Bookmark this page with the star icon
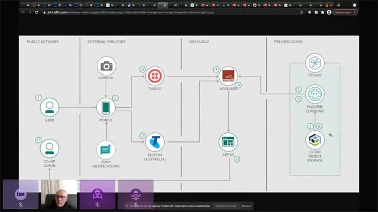378x212 pixels. pyautogui.click(x=301, y=12)
